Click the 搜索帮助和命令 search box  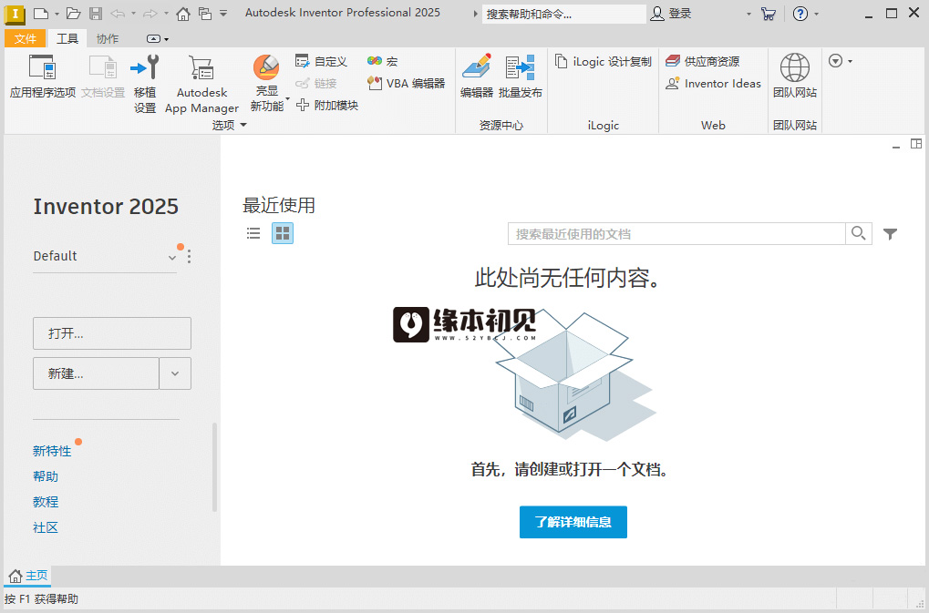[564, 14]
